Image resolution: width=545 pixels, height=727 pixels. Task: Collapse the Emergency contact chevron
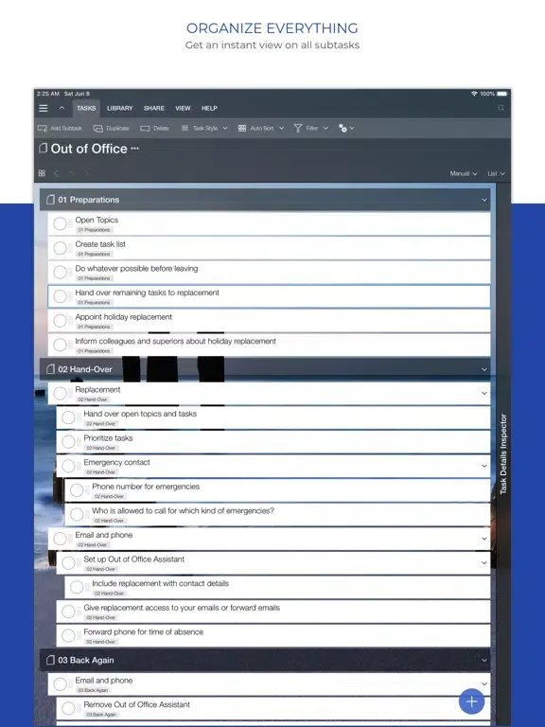click(483, 466)
